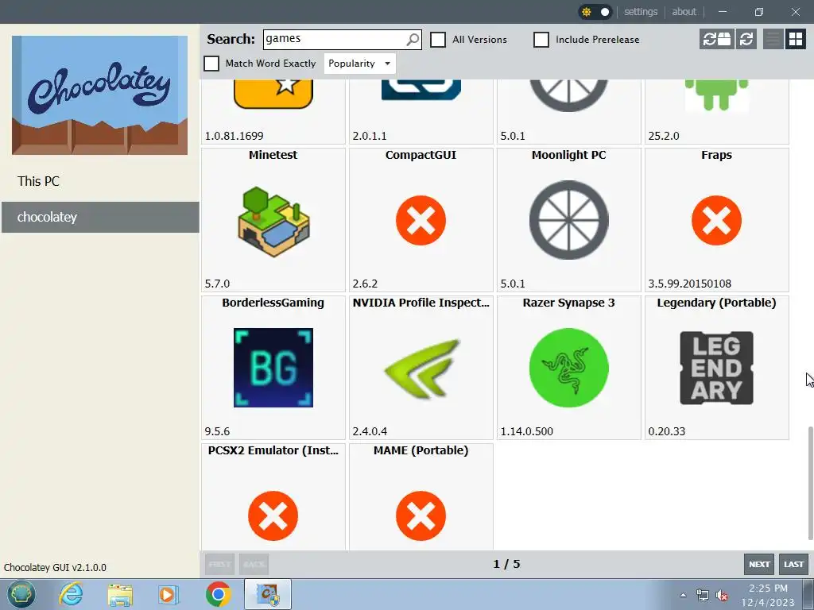Click the disabled FIRST page button
814x610 pixels.
tap(219, 565)
